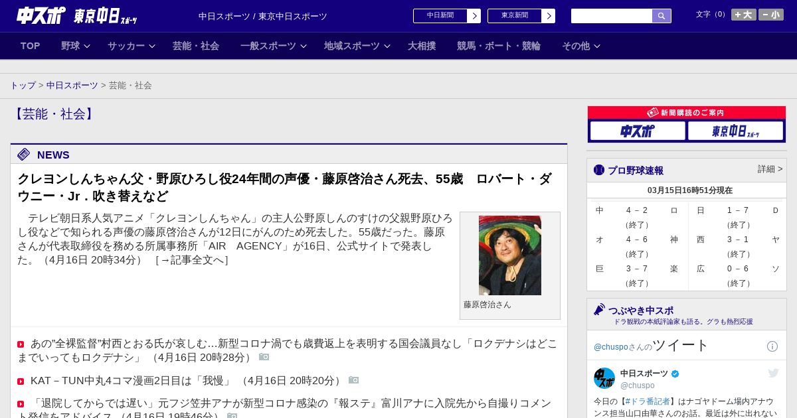Click 3－7 score between 巨 and 楽
This screenshot has height=418, width=797.
(637, 269)
